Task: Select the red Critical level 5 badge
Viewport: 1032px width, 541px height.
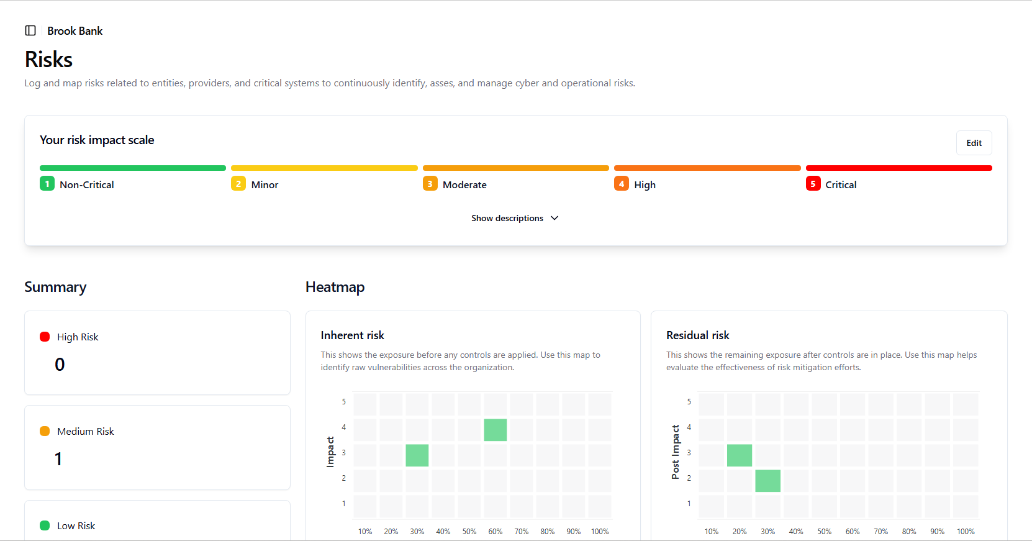Action: click(x=813, y=184)
